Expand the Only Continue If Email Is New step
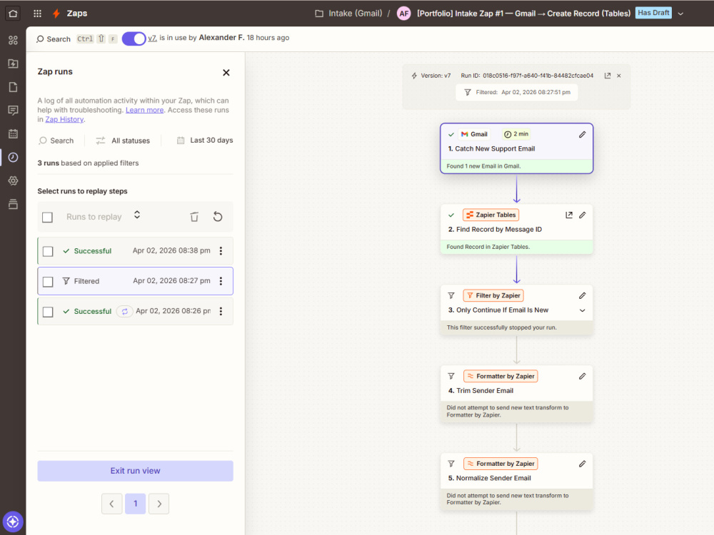 tap(582, 310)
